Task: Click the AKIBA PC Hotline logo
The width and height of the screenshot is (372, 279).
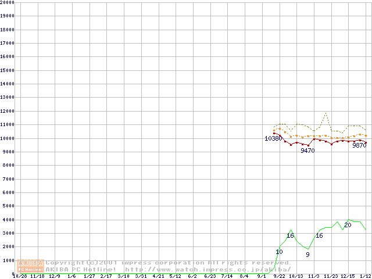Action: [30, 266]
